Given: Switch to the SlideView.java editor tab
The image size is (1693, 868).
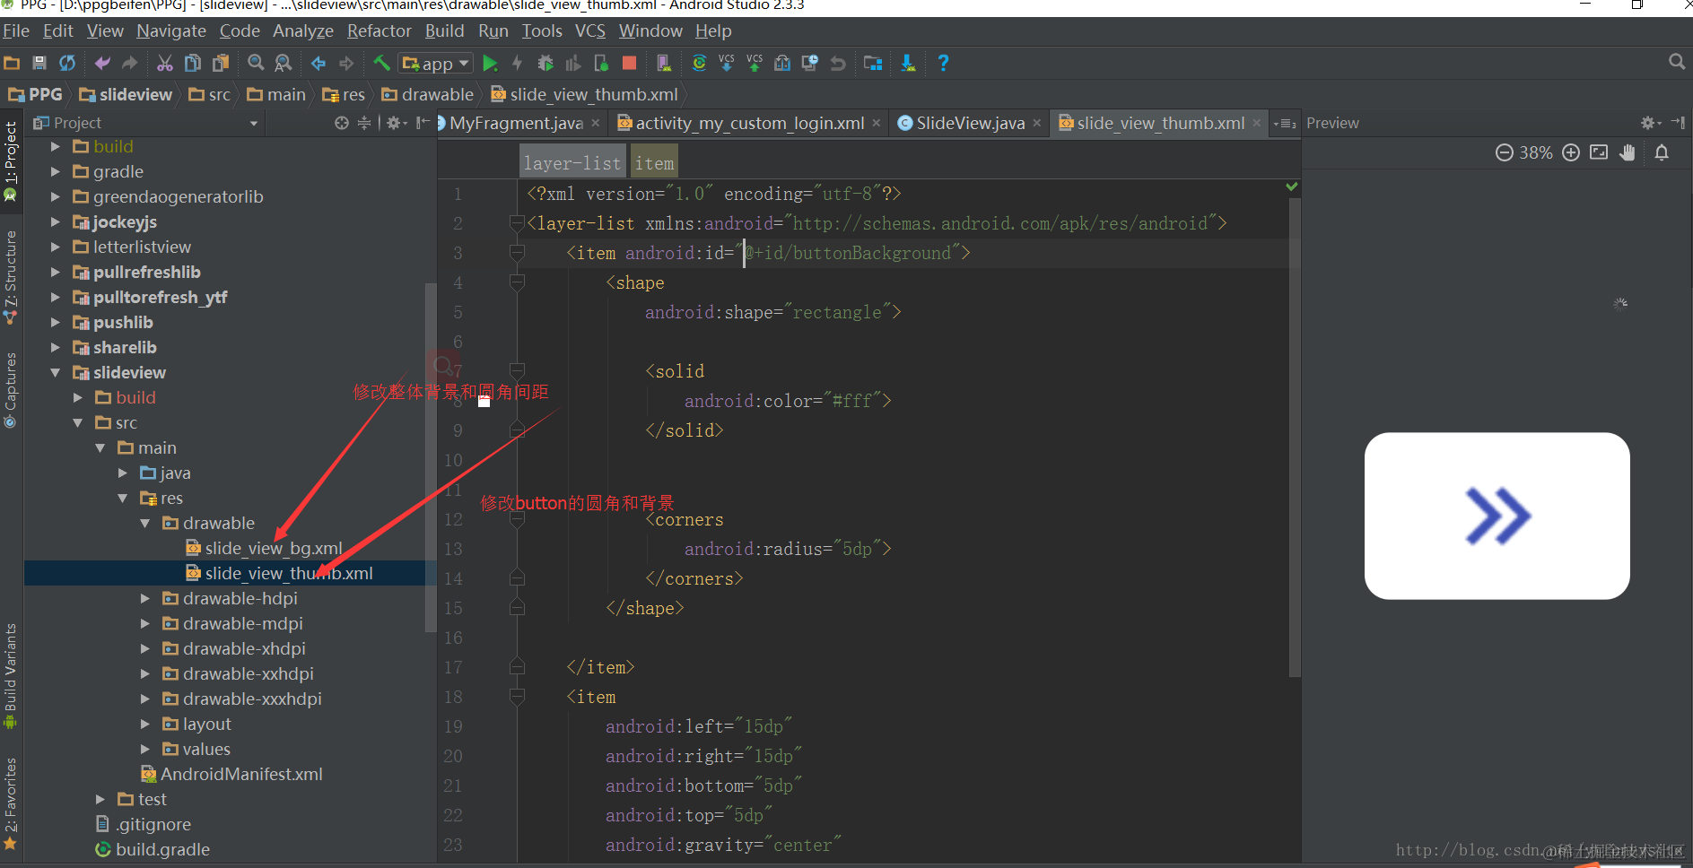Looking at the screenshot, I should pyautogui.click(x=970, y=123).
